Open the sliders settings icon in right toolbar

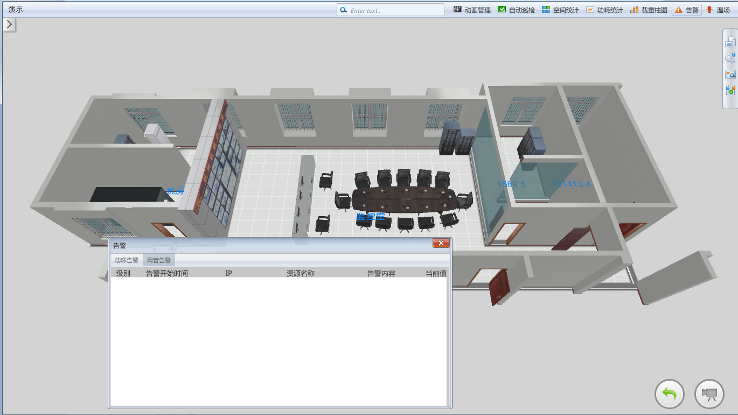[730, 90]
